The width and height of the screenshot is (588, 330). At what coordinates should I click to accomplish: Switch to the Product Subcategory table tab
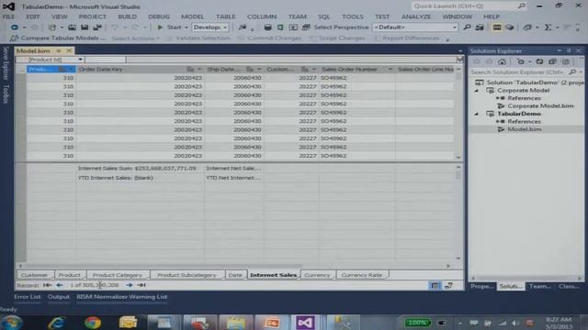tap(187, 275)
